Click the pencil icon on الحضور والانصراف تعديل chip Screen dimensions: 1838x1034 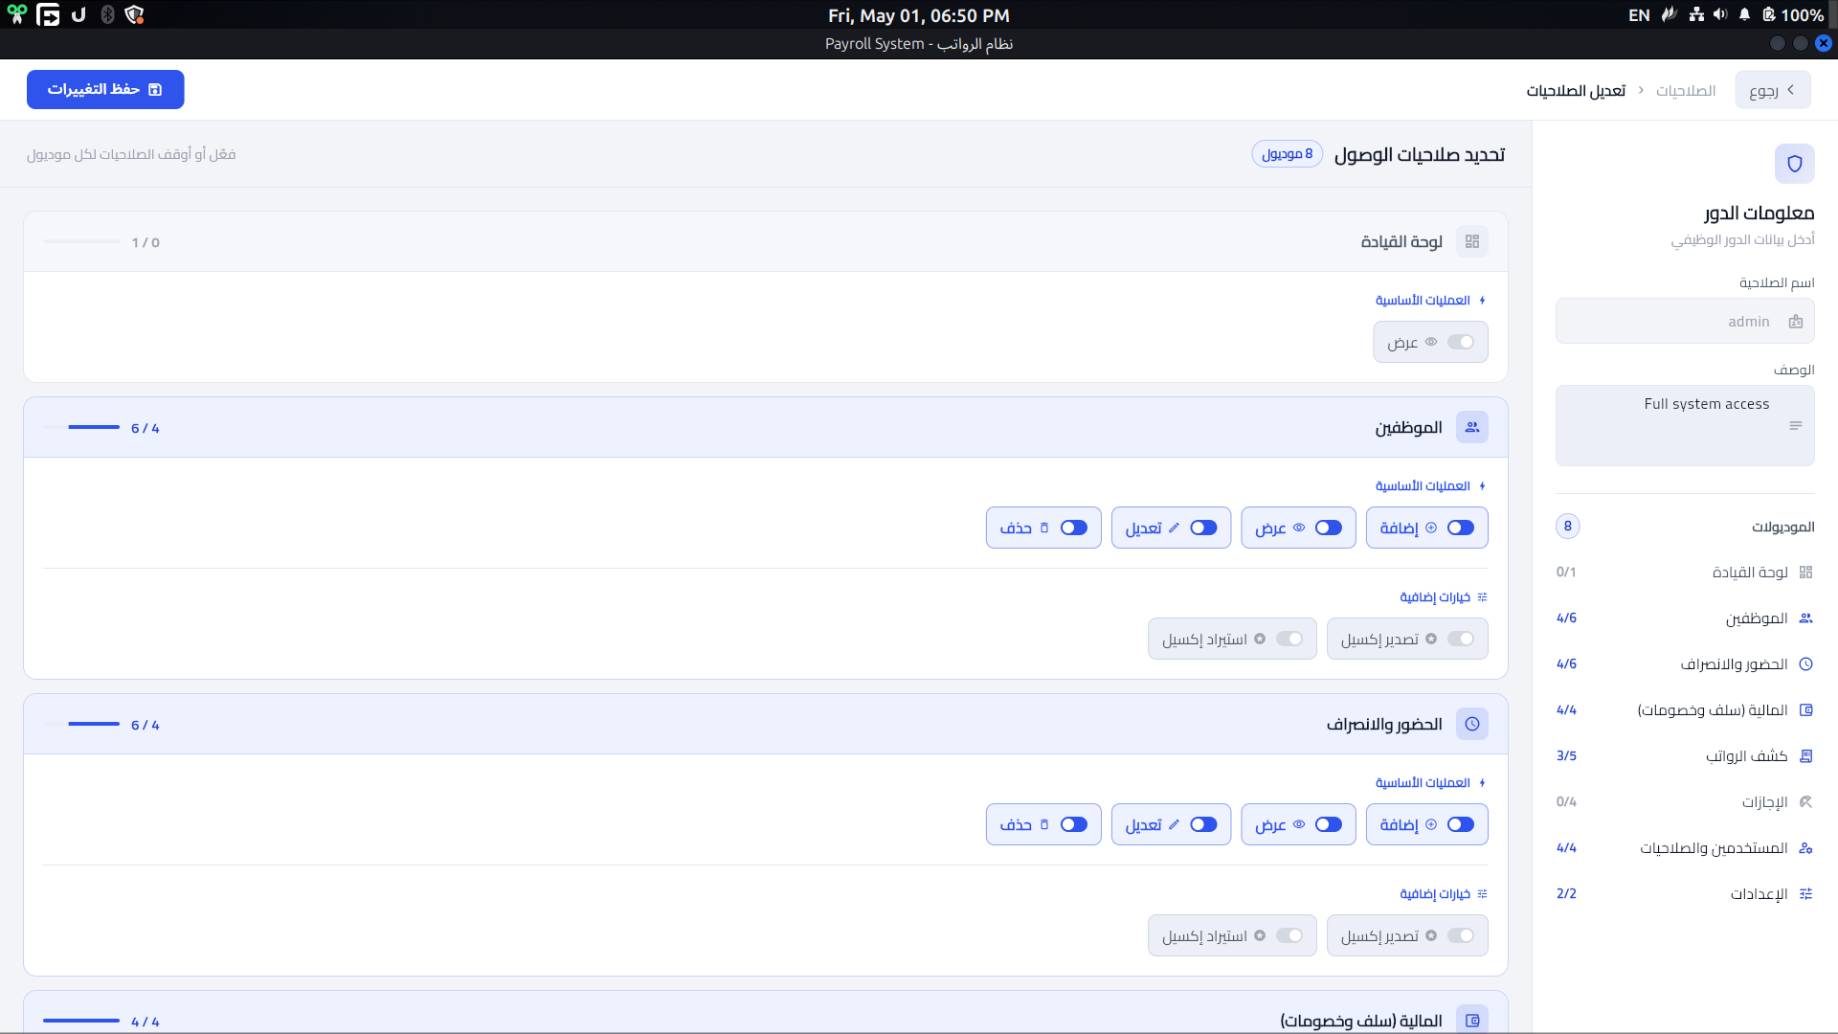(x=1174, y=824)
